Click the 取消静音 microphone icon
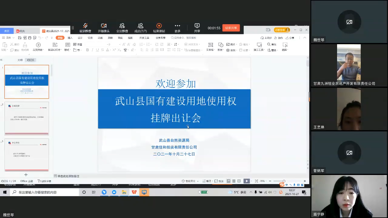This screenshot has height=218, width=388. tap(85, 26)
